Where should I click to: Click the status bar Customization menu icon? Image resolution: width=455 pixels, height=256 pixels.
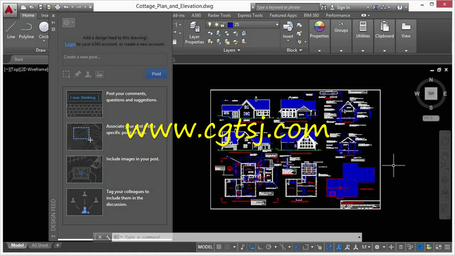(x=448, y=247)
